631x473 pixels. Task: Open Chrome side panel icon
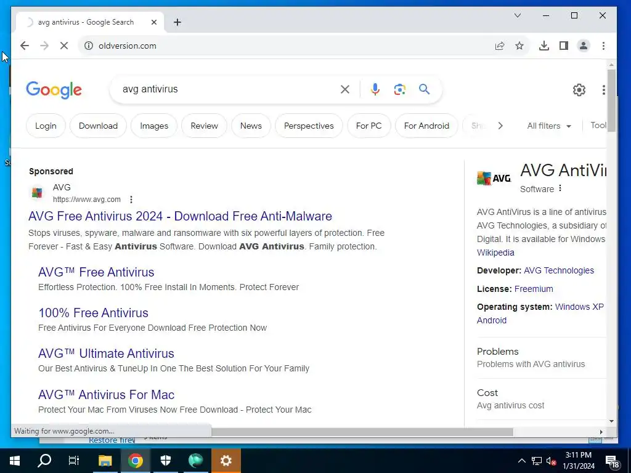[x=564, y=46]
